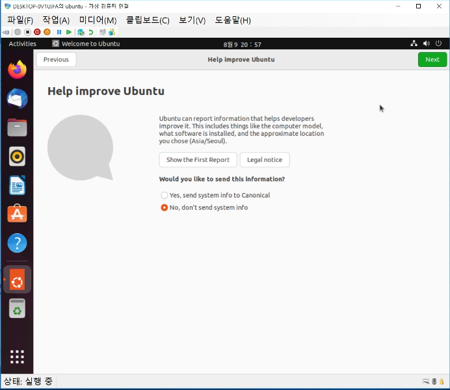
Task: Open the 파일(F) menu
Action: [x=20, y=20]
